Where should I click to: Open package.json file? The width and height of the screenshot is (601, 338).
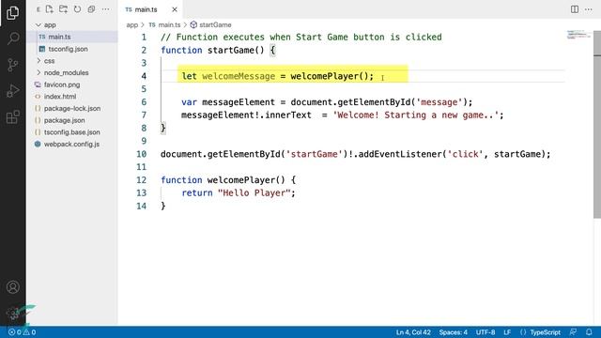(x=72, y=120)
